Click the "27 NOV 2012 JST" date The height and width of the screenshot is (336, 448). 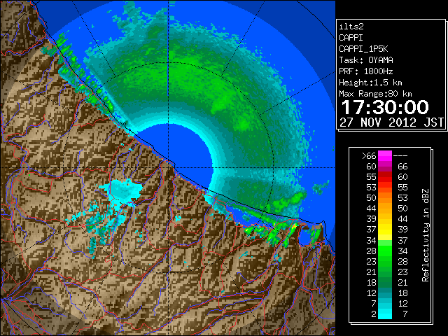tap(392, 122)
